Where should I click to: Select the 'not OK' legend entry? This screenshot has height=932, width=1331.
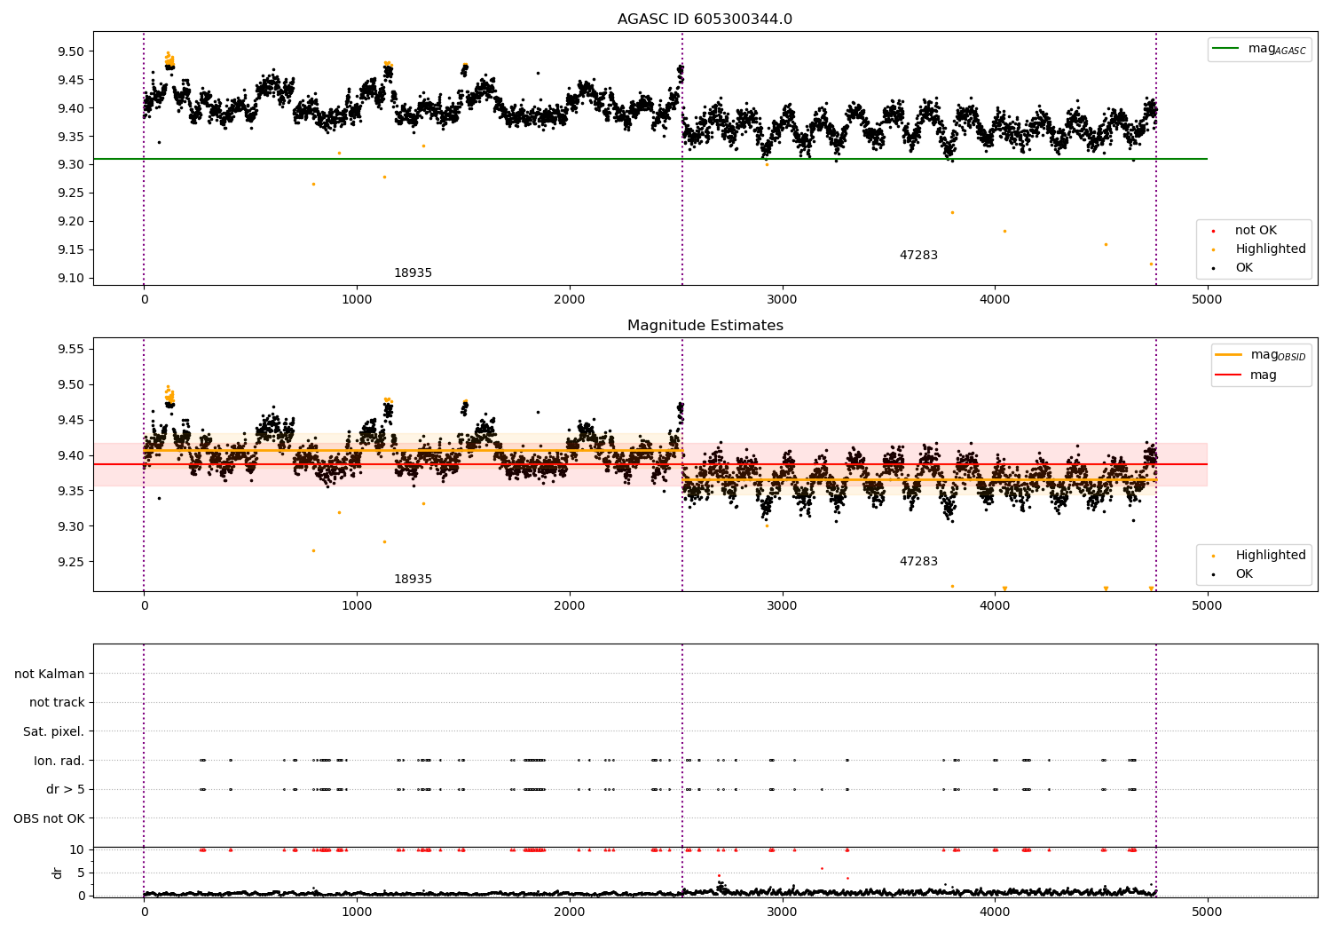click(x=1256, y=231)
